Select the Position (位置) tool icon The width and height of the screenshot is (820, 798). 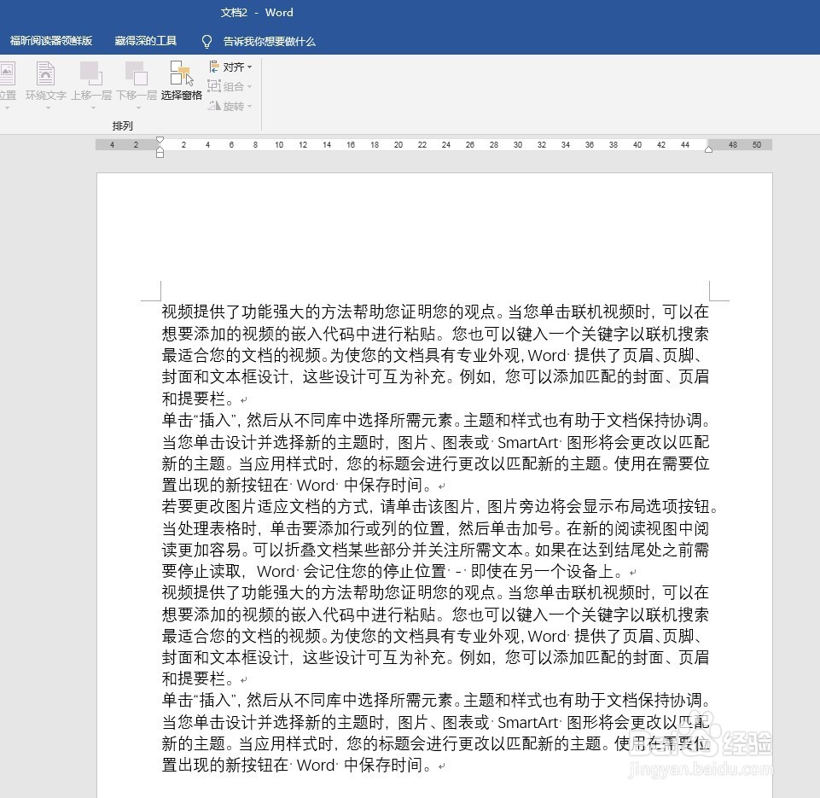click(x=7, y=75)
